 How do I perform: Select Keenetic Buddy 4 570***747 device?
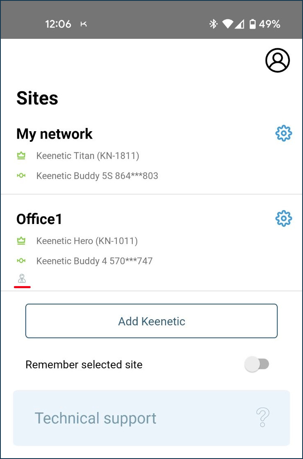pos(94,261)
